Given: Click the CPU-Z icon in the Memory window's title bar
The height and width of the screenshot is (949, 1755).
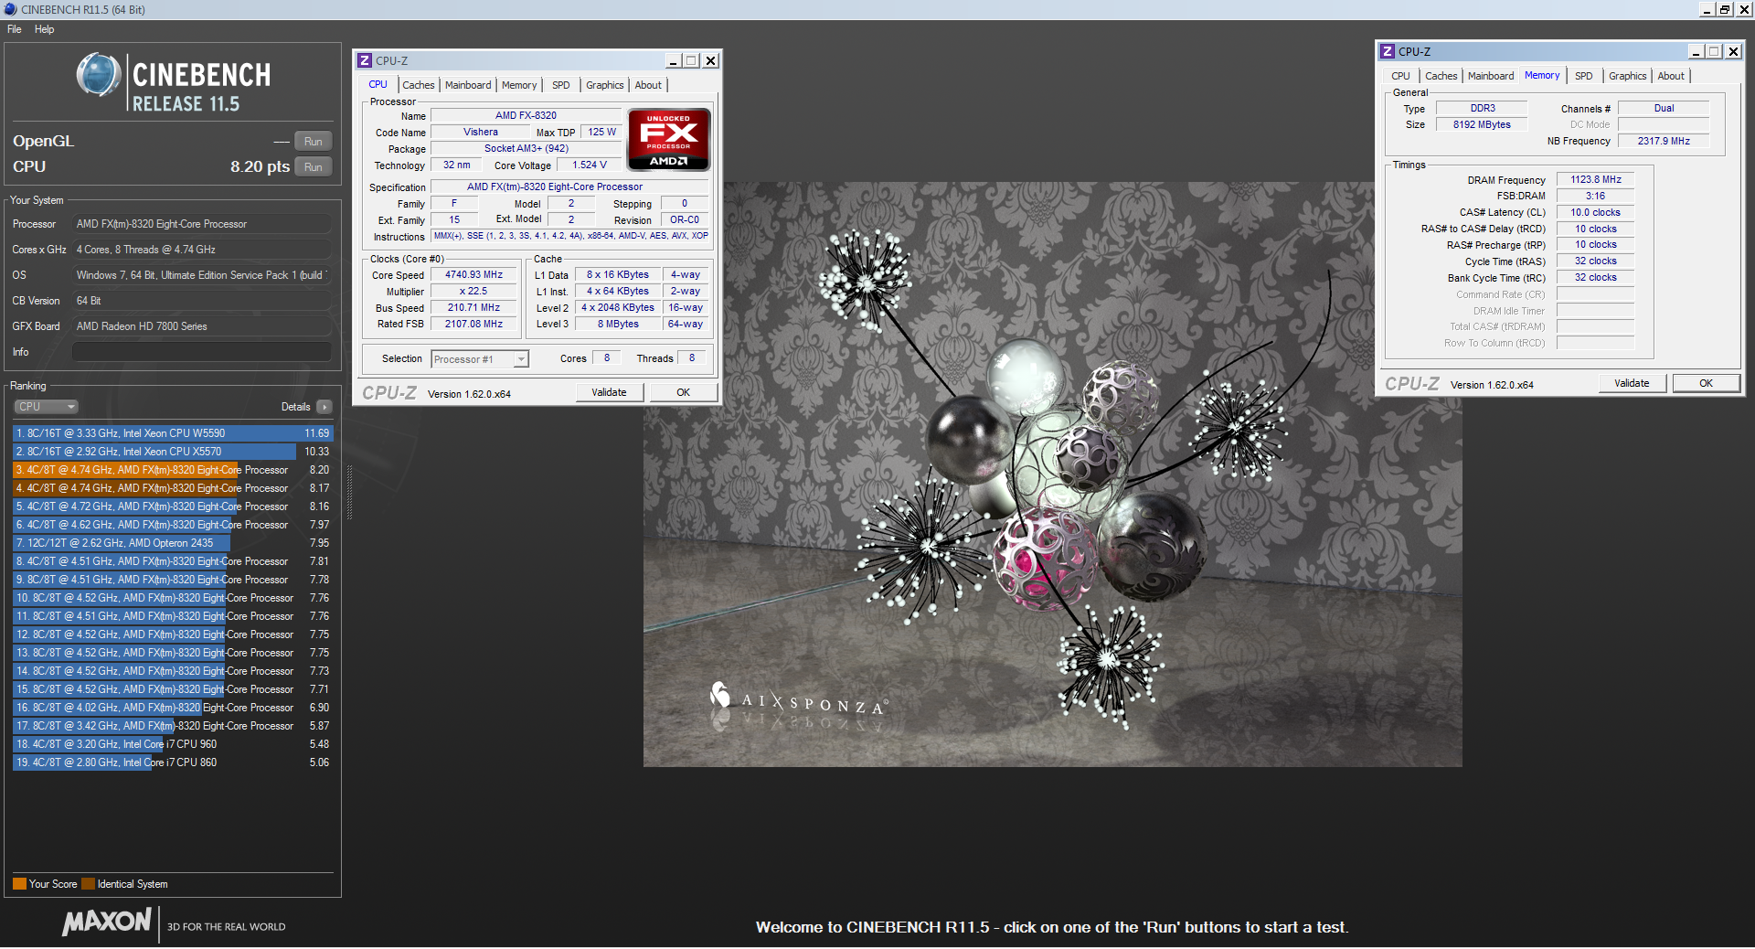Looking at the screenshot, I should click(1388, 51).
